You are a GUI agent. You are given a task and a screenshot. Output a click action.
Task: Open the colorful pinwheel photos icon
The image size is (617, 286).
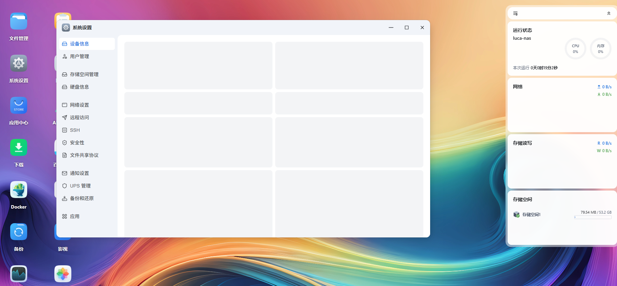(63, 274)
